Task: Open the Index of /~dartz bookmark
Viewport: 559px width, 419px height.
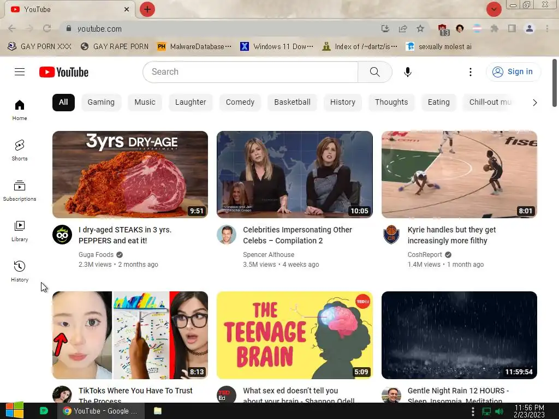Action: (x=359, y=47)
